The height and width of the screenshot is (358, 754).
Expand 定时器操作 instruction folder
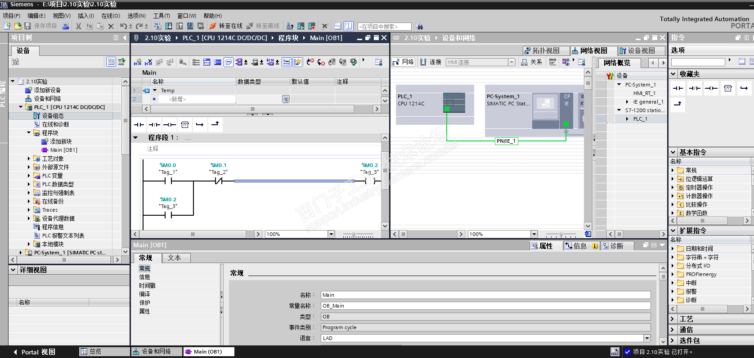point(673,187)
